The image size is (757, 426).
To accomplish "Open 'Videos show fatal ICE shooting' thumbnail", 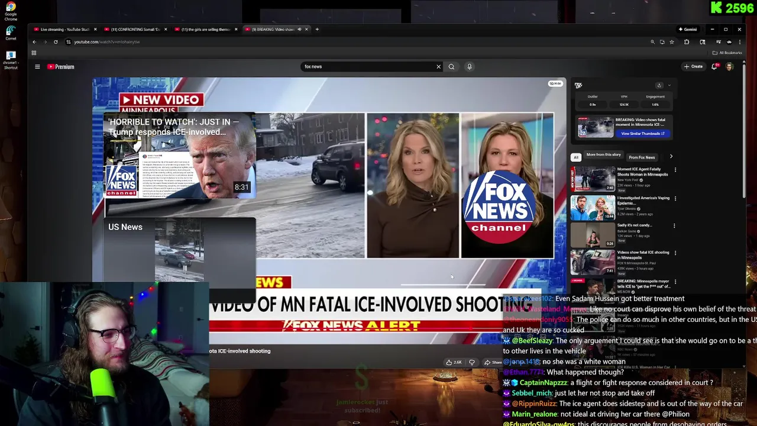I will point(593,262).
